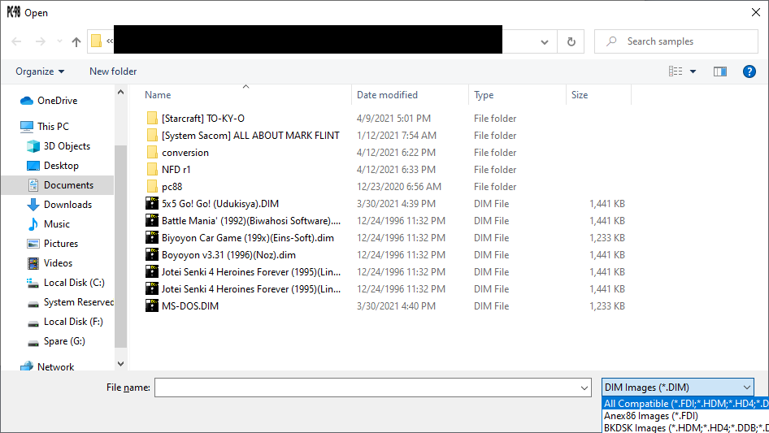
Task: Select the conversion folder
Action: (185, 153)
